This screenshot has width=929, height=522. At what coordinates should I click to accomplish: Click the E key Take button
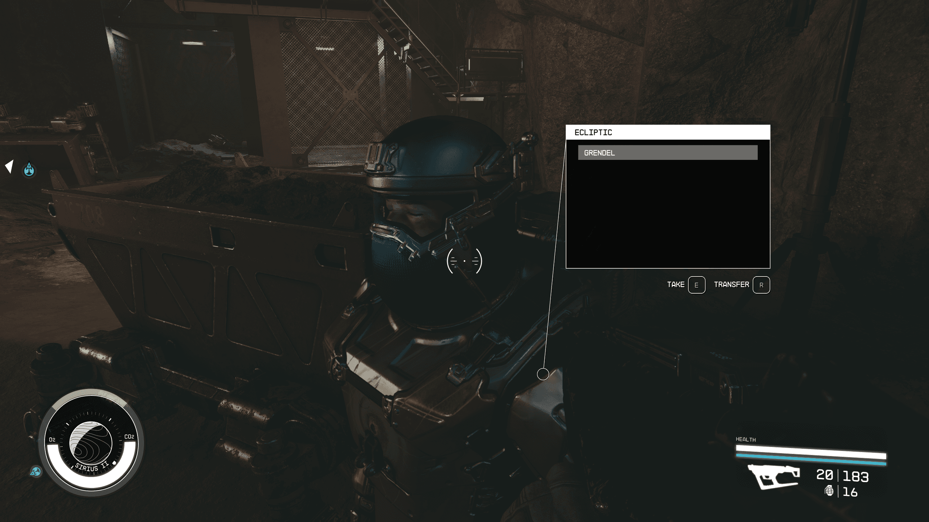[x=696, y=285]
